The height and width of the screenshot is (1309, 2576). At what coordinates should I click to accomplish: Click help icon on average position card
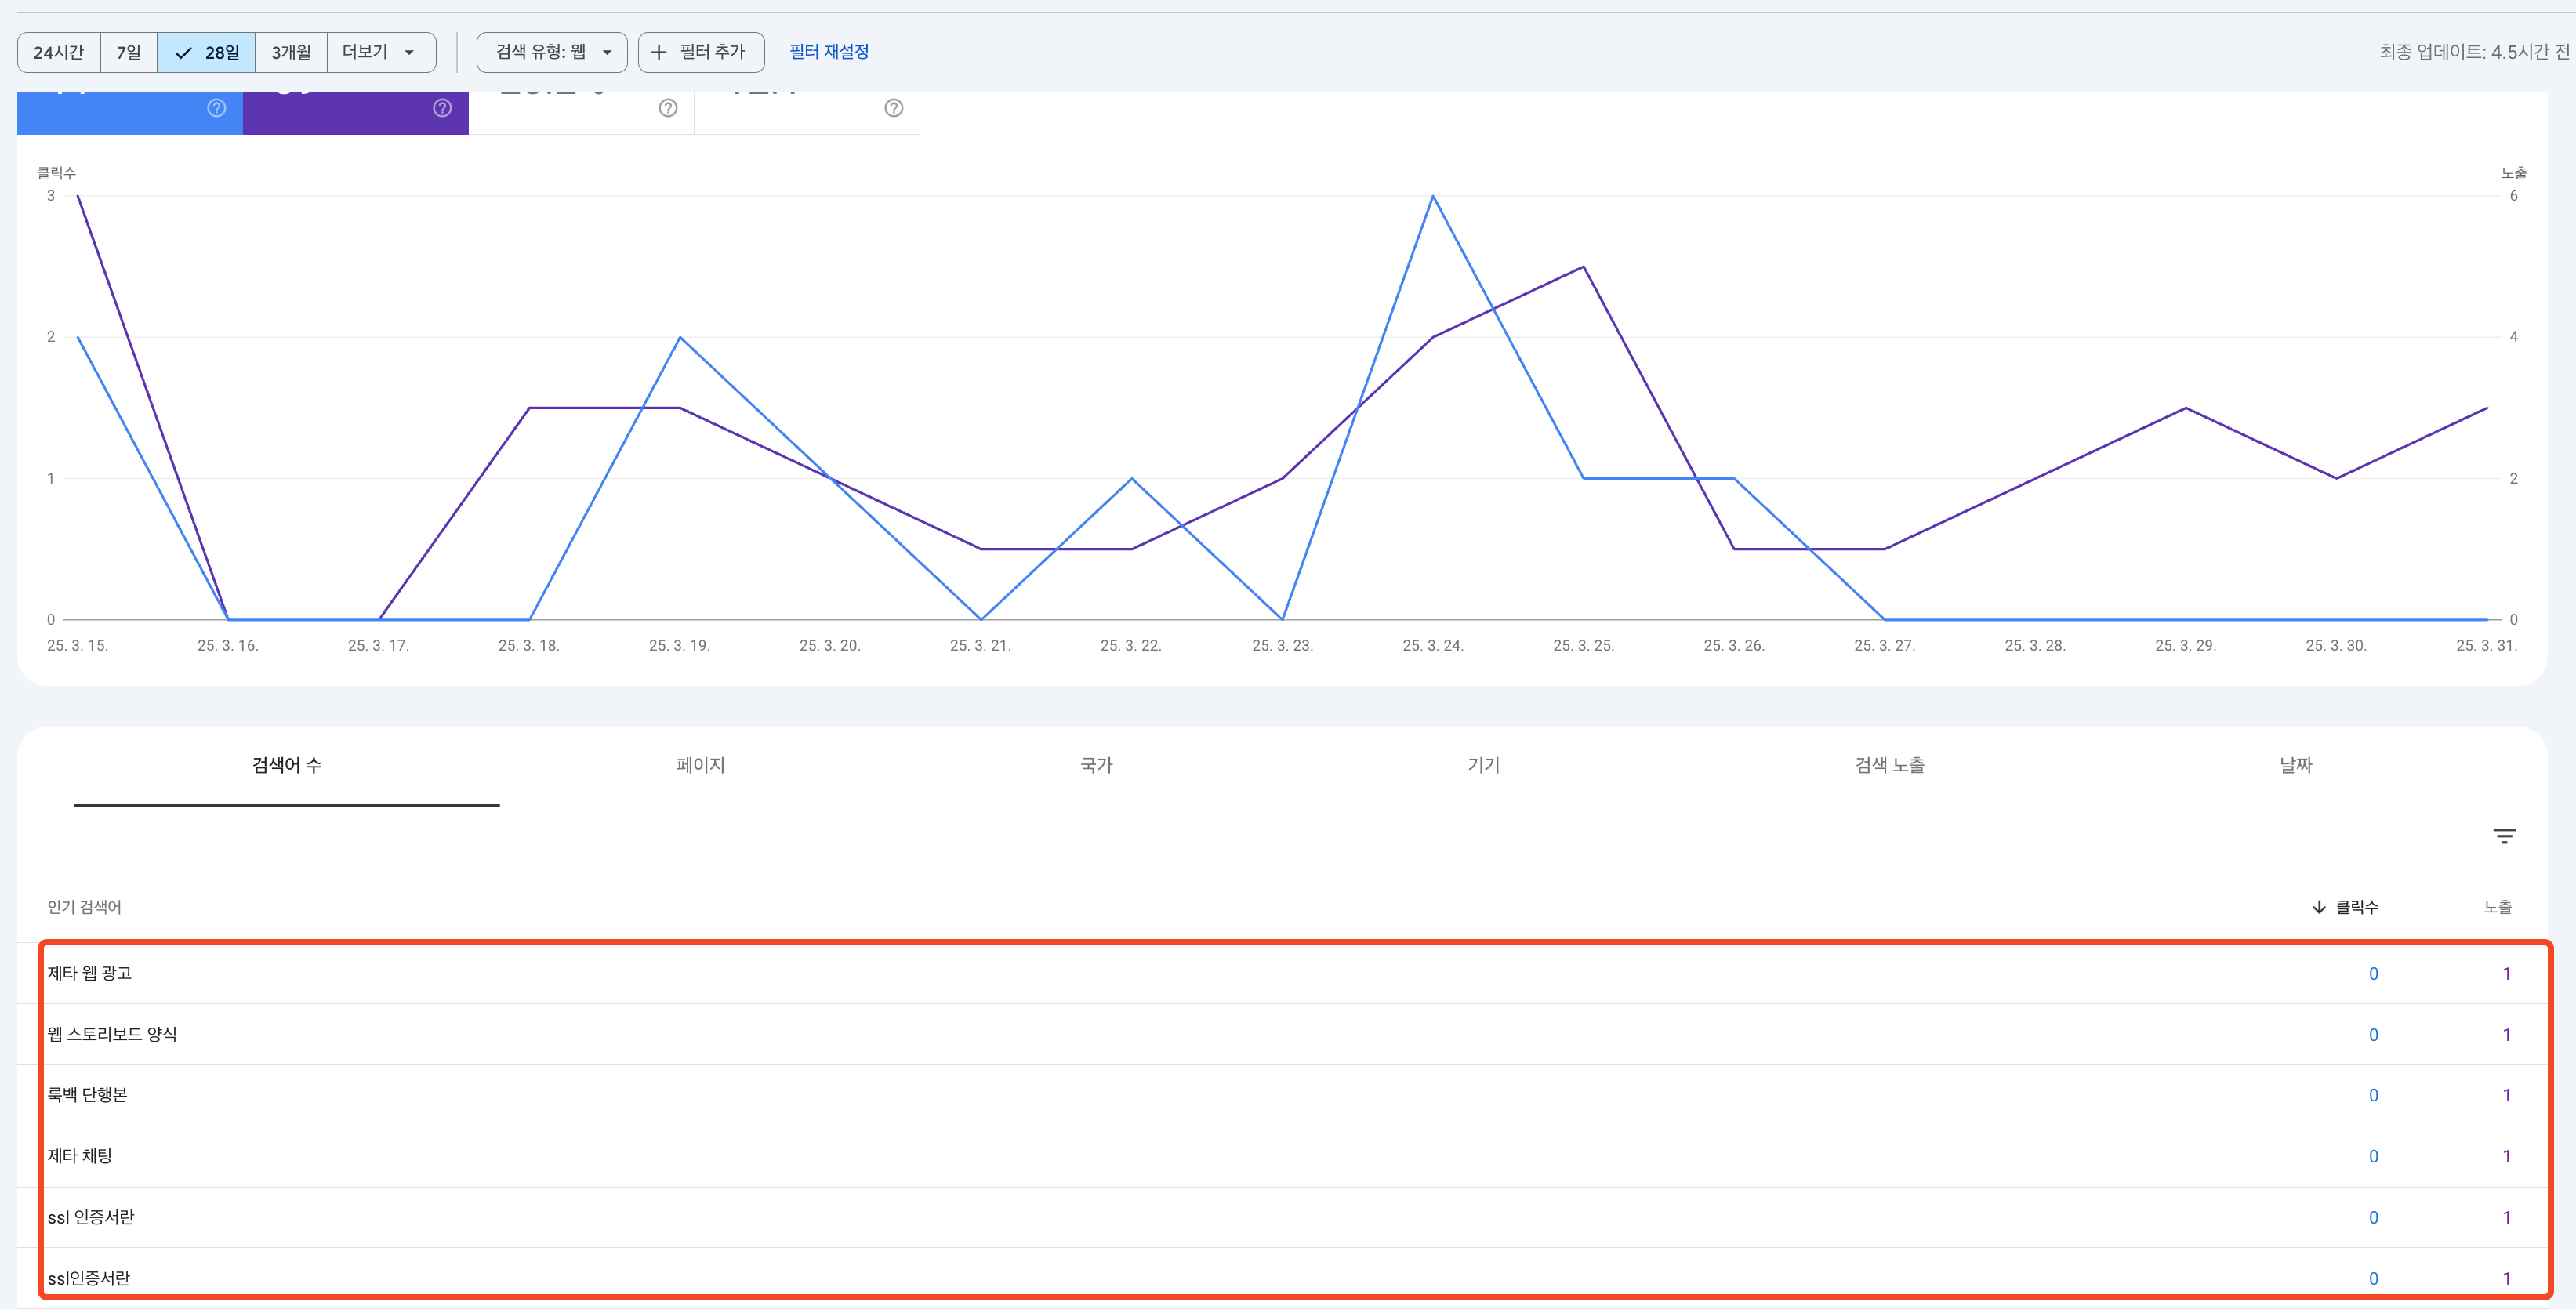click(x=894, y=108)
